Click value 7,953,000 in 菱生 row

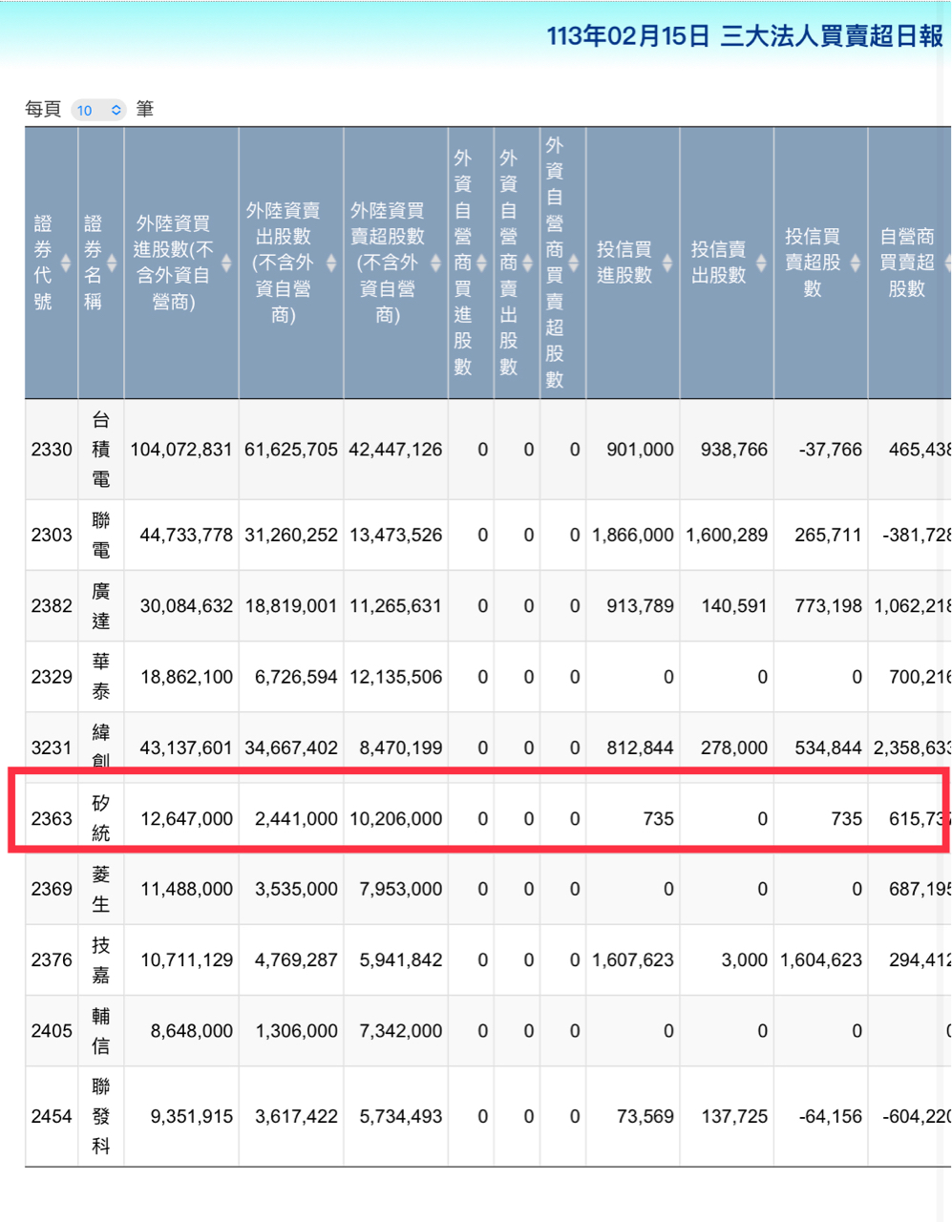click(x=401, y=889)
